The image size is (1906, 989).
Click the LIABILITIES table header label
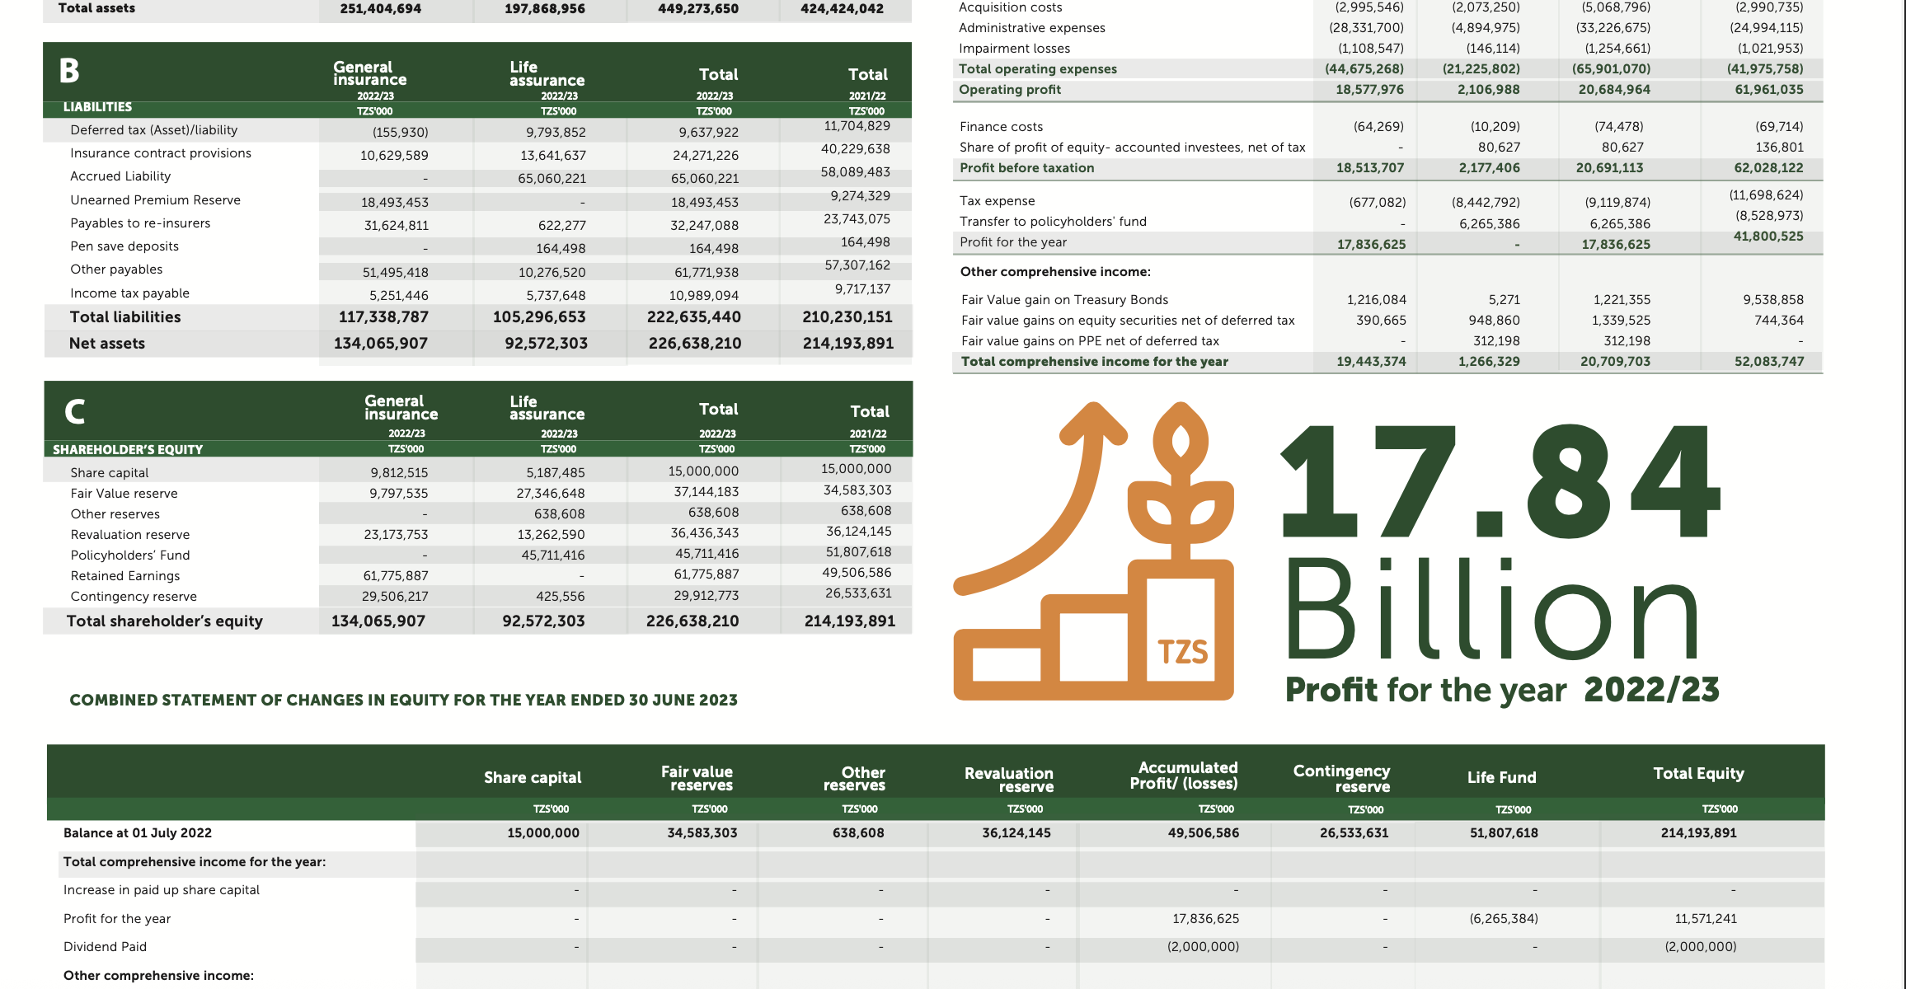(97, 107)
